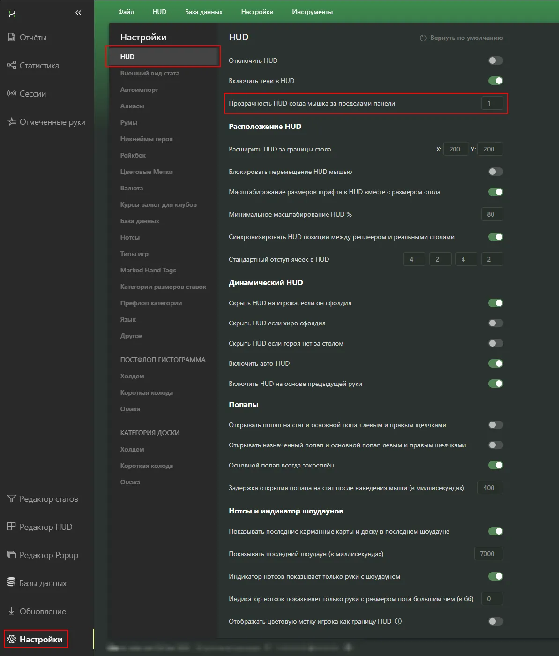Image resolution: width=559 pixels, height=656 pixels.
Task: Click Вернуть по умолчанию
Action: tap(462, 38)
